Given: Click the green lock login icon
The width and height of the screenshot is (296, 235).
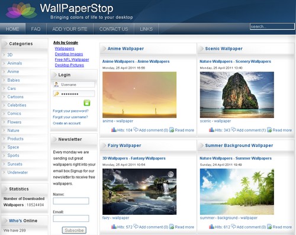Looking at the screenshot, I should [87, 103].
